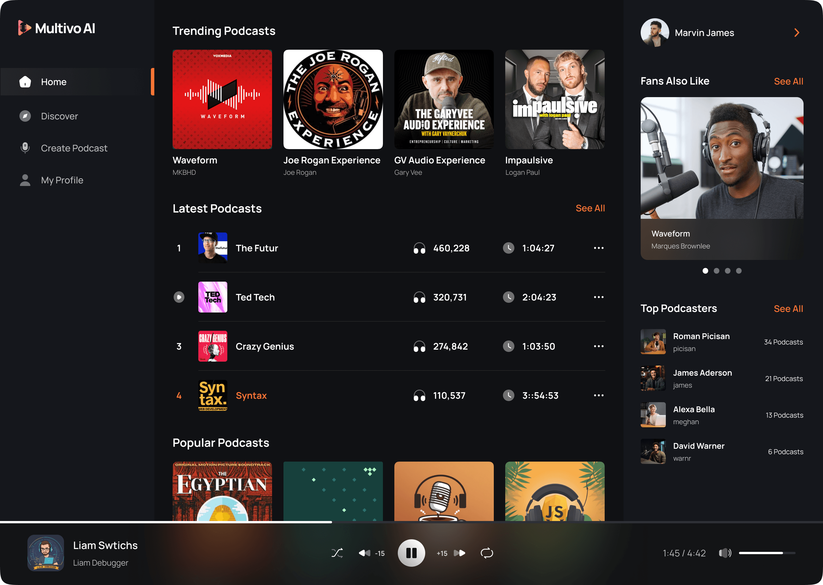Viewport: 823px width, 585px height.
Task: Open more options for The Futur
Action: click(x=598, y=248)
